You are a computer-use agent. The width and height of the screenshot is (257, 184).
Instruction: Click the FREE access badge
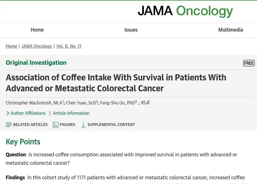pyautogui.click(x=249, y=63)
